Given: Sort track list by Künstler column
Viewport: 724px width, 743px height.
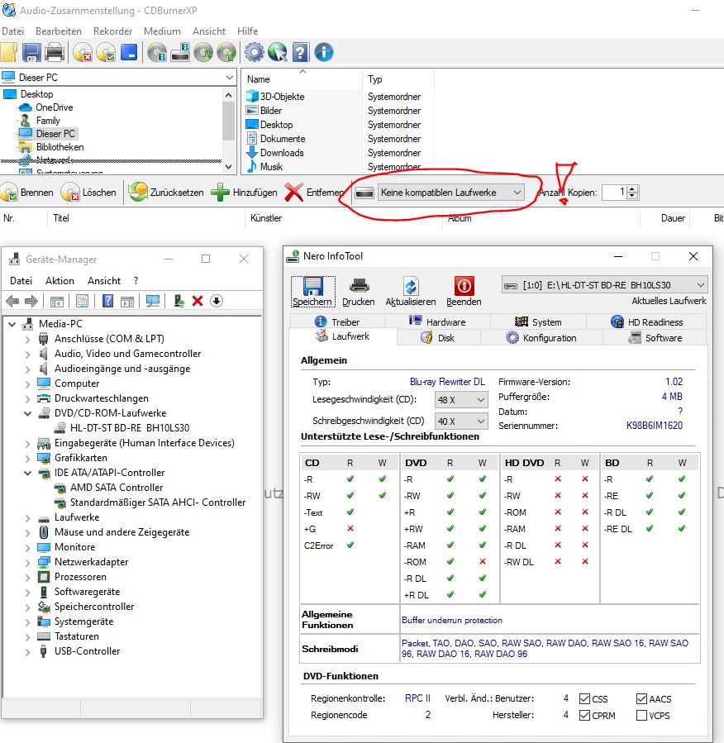Looking at the screenshot, I should (x=266, y=218).
